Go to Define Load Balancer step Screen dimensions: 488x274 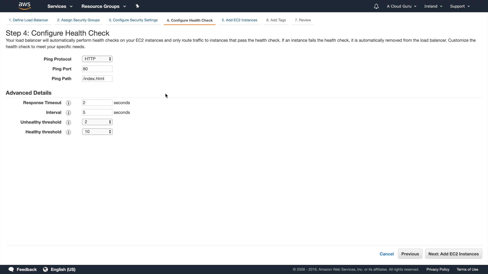pyautogui.click(x=28, y=20)
